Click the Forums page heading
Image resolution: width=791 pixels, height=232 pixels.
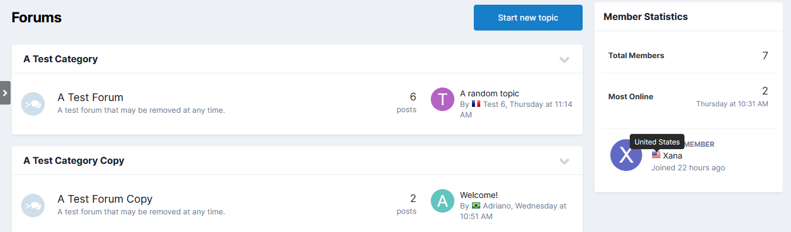coord(36,18)
